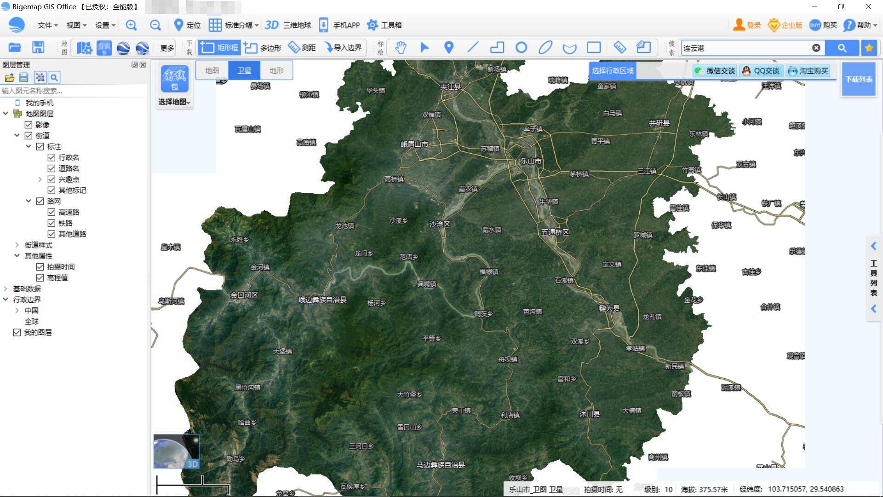The width and height of the screenshot is (883, 497).
Task: Toggle the 行政名 checkbox
Action: point(52,157)
